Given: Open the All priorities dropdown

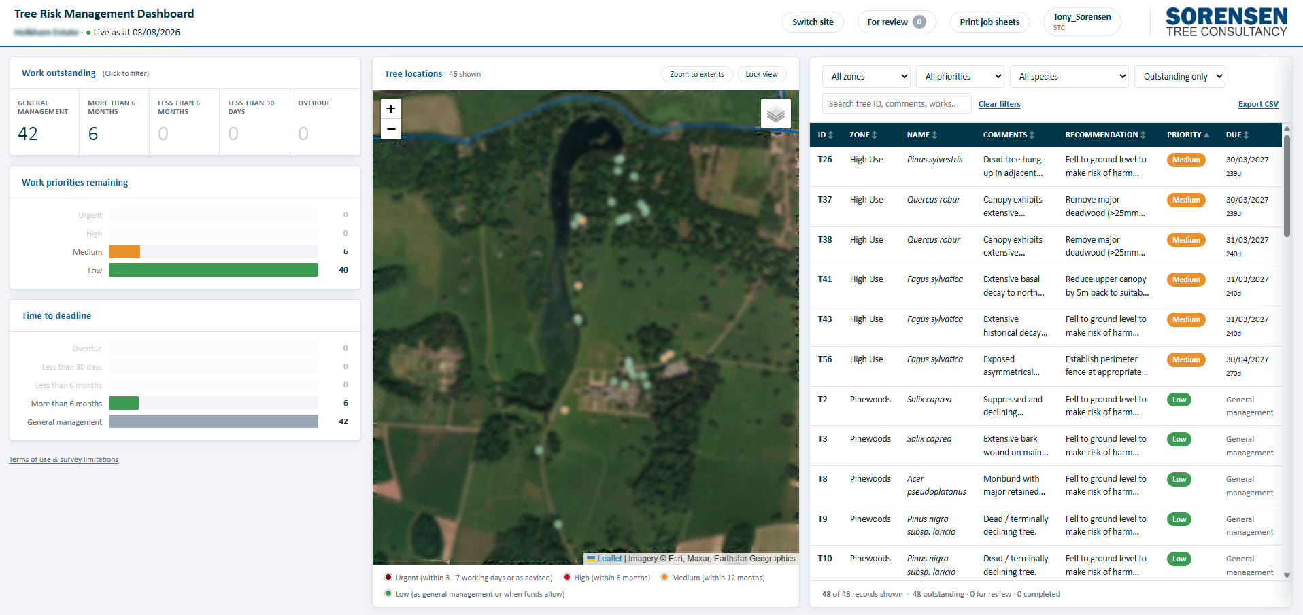Looking at the screenshot, I should tap(960, 76).
